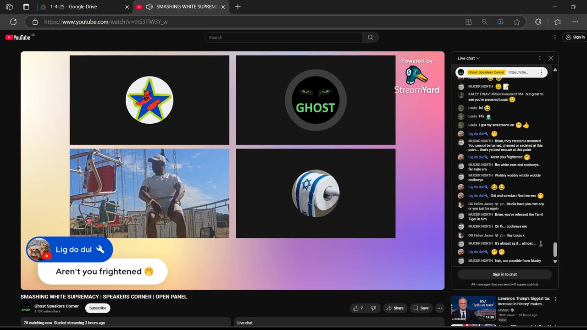Click the pinned StreamYard link in chat
The width and height of the screenshot is (587, 330).
pyautogui.click(x=518, y=72)
